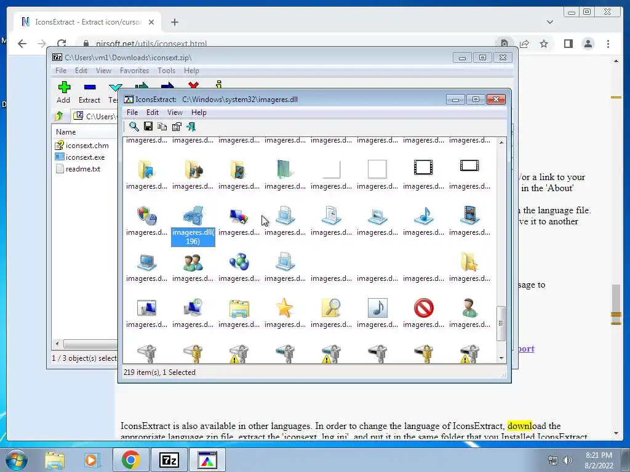
Task: Click the Add button in 7-Zip
Action: click(x=63, y=92)
